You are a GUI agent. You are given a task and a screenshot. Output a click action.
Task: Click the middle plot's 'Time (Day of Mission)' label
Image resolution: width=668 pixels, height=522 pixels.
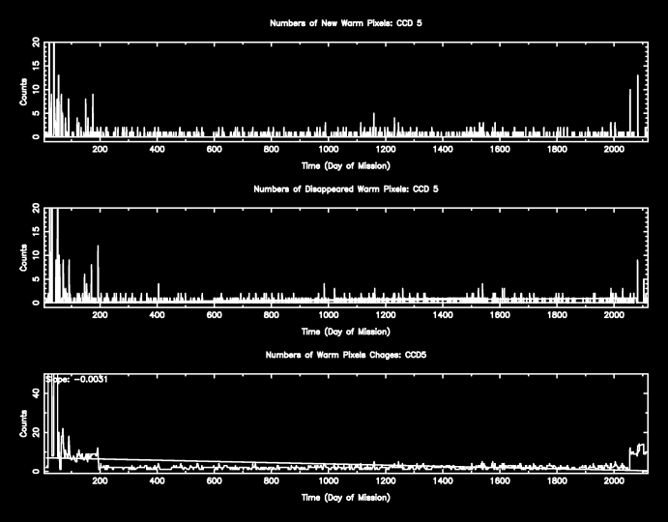[346, 331]
